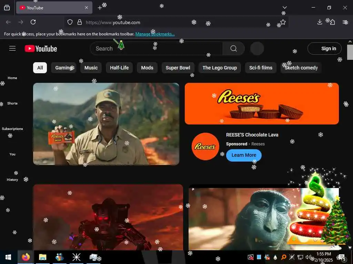Click the Firefox taskbar icon
This screenshot has height=264, width=353.
26,257
